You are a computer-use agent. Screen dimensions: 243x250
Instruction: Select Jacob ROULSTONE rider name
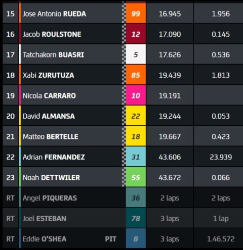tap(52, 34)
